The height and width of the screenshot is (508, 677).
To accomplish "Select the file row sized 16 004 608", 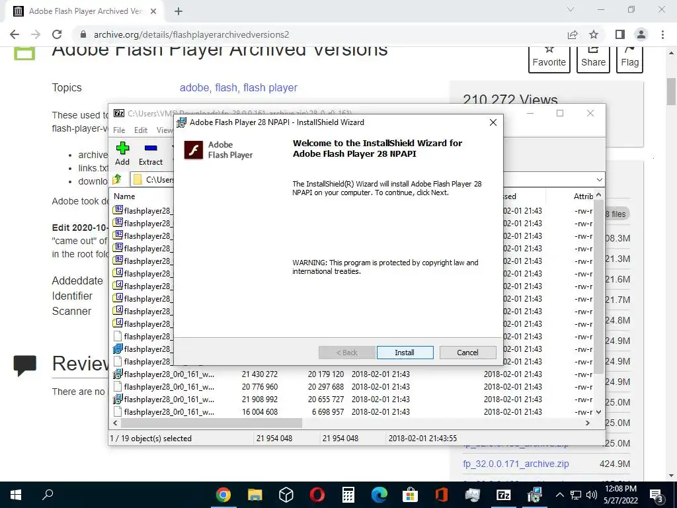I will [x=352, y=411].
